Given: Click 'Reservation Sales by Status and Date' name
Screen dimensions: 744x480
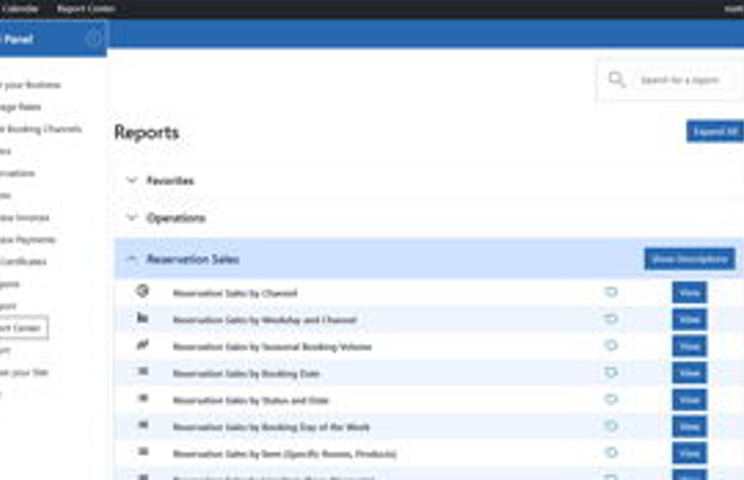Looking at the screenshot, I should [251, 400].
